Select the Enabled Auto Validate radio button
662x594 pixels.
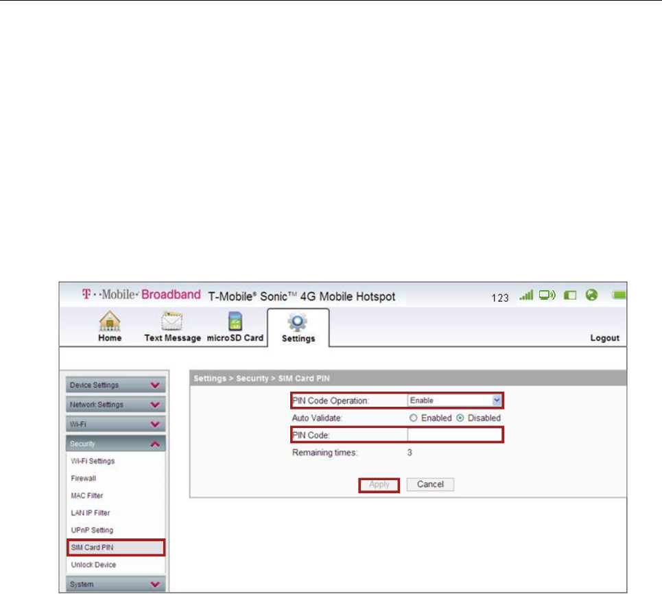coord(414,418)
